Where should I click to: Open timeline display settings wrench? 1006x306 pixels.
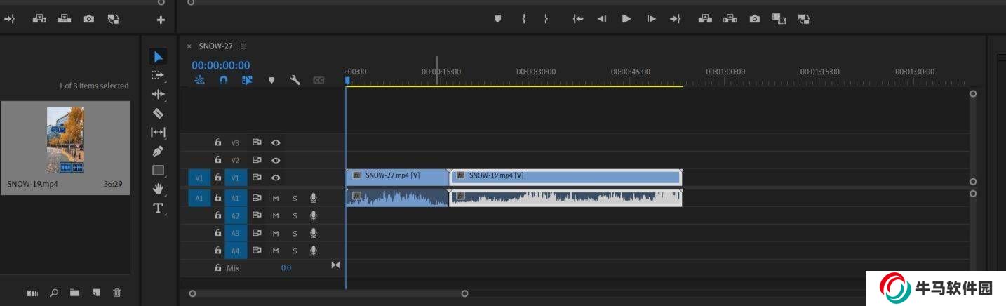(295, 80)
